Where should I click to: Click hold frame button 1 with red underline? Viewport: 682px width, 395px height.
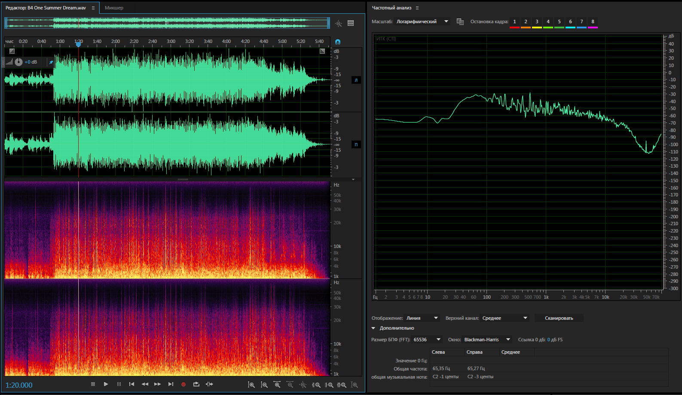pyautogui.click(x=514, y=22)
